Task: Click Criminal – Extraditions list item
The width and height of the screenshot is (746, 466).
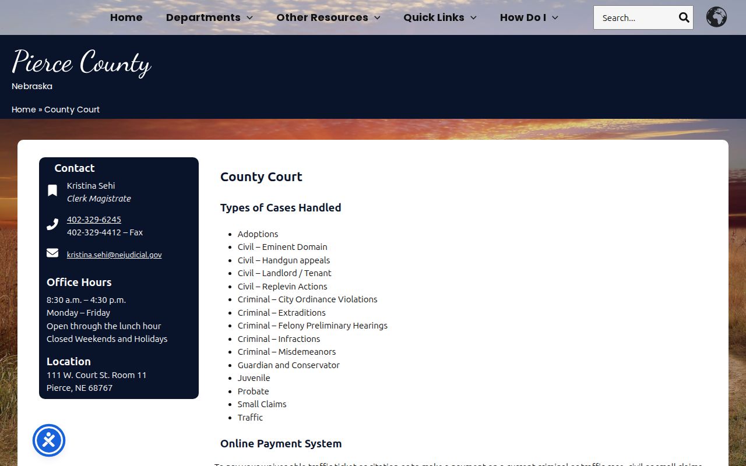Action: (281, 313)
